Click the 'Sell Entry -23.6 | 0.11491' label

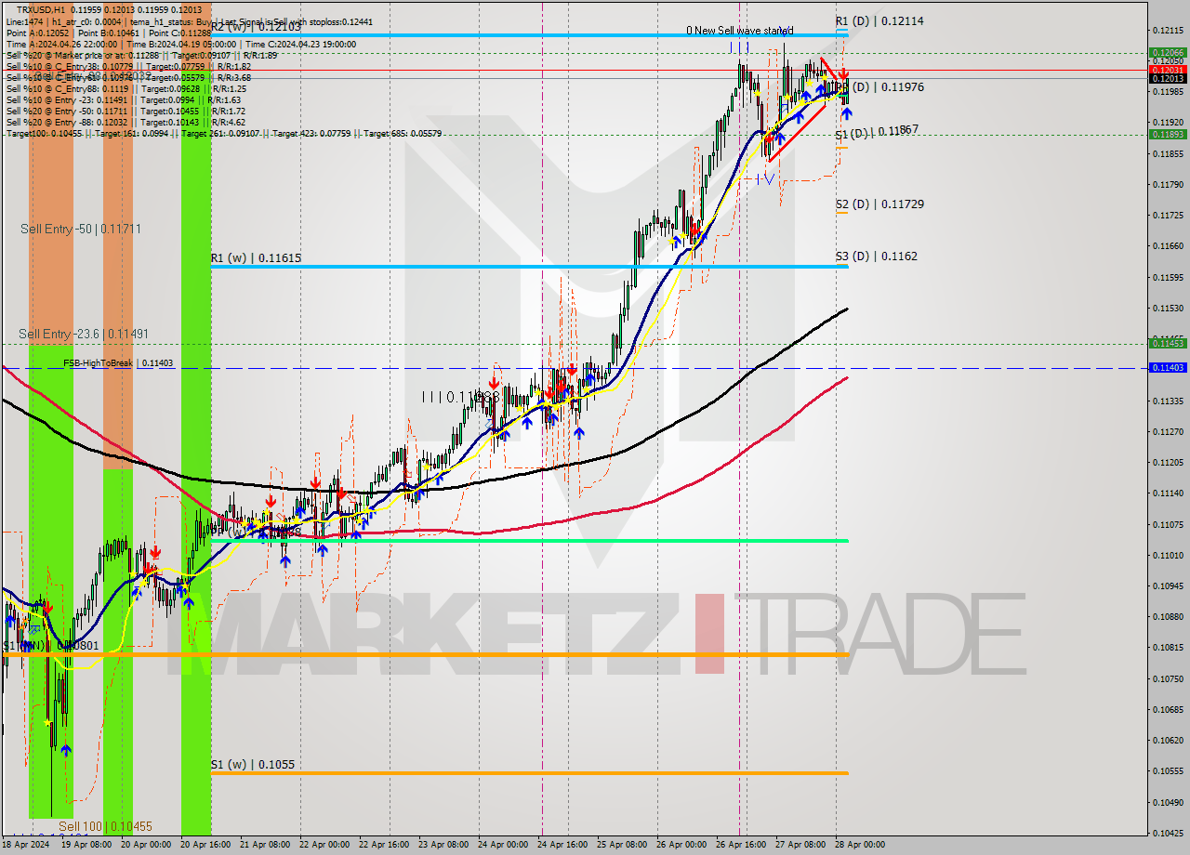point(84,334)
